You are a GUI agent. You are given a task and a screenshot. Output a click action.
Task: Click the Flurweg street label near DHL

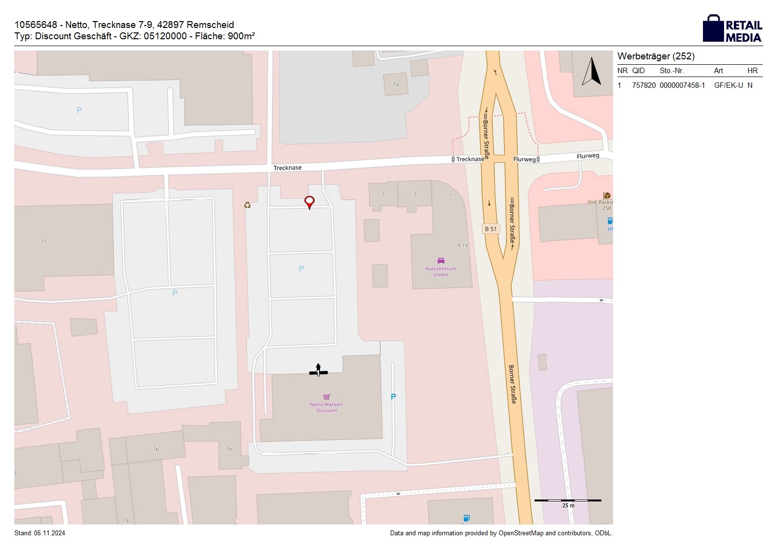pyautogui.click(x=588, y=156)
